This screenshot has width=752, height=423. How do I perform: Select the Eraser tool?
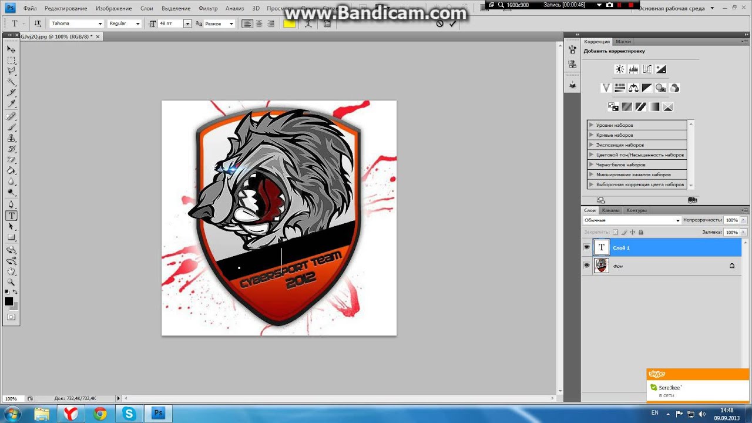click(x=11, y=160)
